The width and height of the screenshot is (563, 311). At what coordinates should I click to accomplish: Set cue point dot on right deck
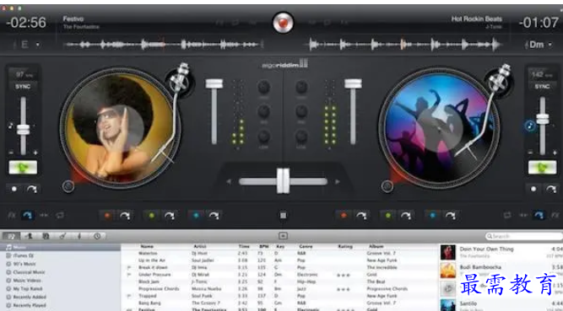coord(533,189)
